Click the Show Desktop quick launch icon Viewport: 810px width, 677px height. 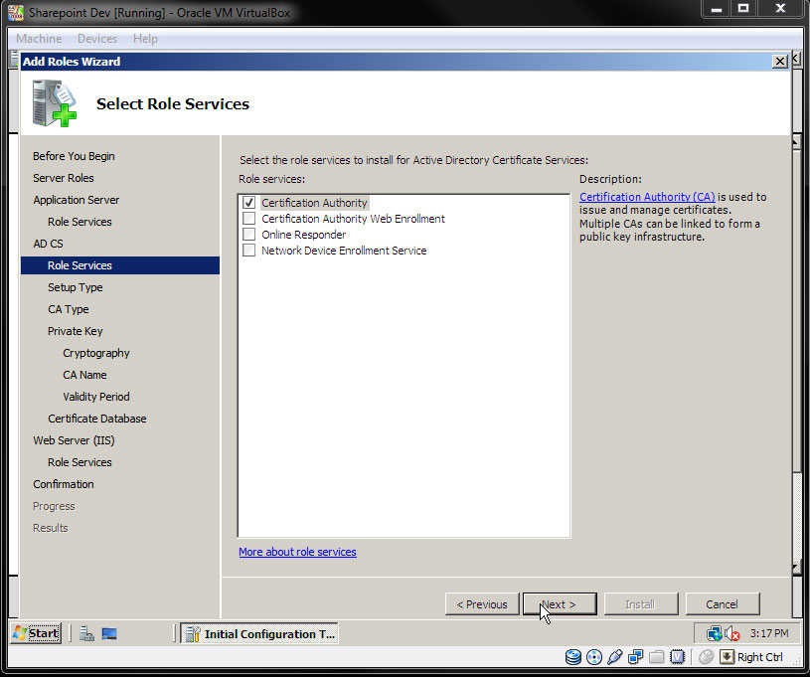click(x=109, y=633)
